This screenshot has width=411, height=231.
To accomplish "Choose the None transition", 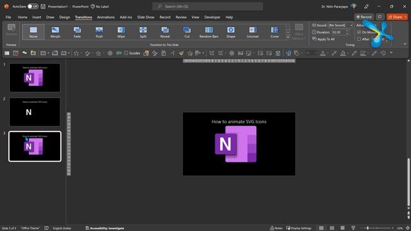I will tap(33, 32).
